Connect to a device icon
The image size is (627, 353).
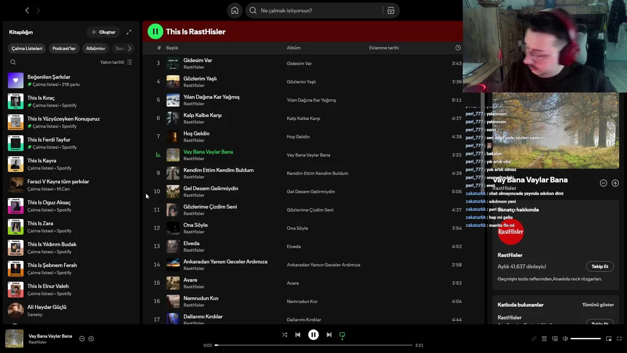[x=555, y=338]
